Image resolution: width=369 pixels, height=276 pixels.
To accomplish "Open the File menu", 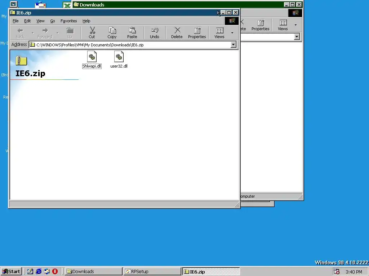I will click(15, 21).
